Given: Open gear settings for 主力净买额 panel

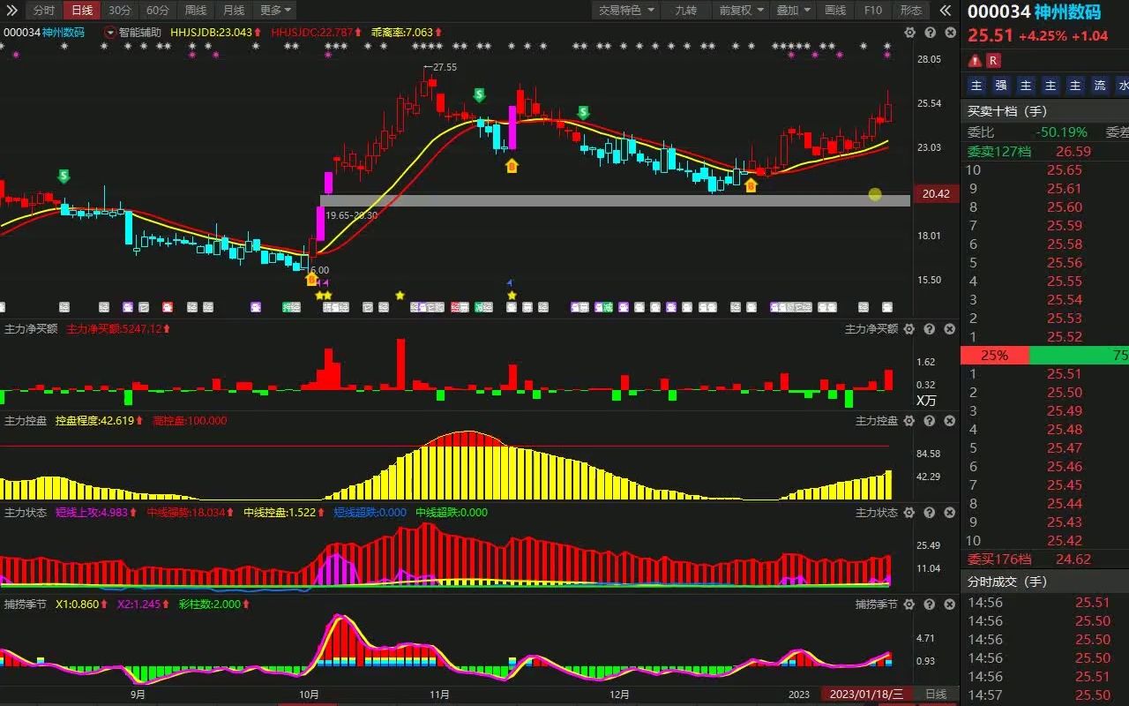Looking at the screenshot, I should pos(910,329).
